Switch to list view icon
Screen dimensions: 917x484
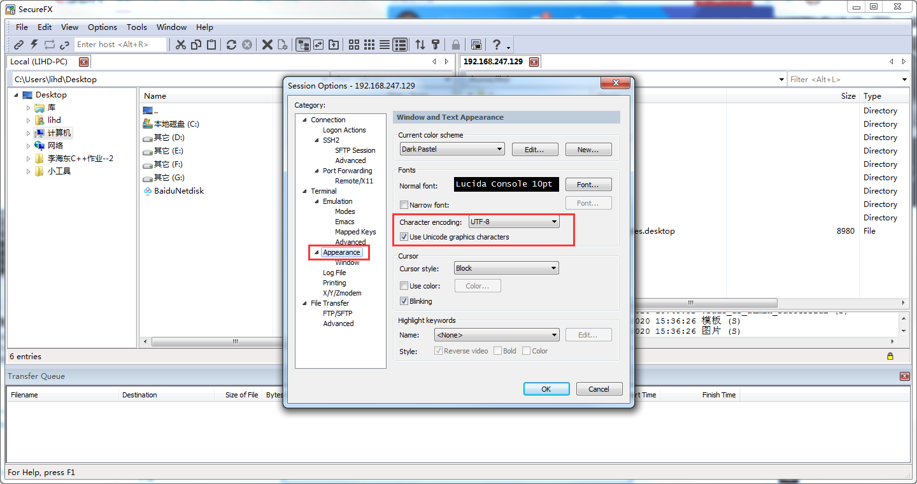coord(385,45)
